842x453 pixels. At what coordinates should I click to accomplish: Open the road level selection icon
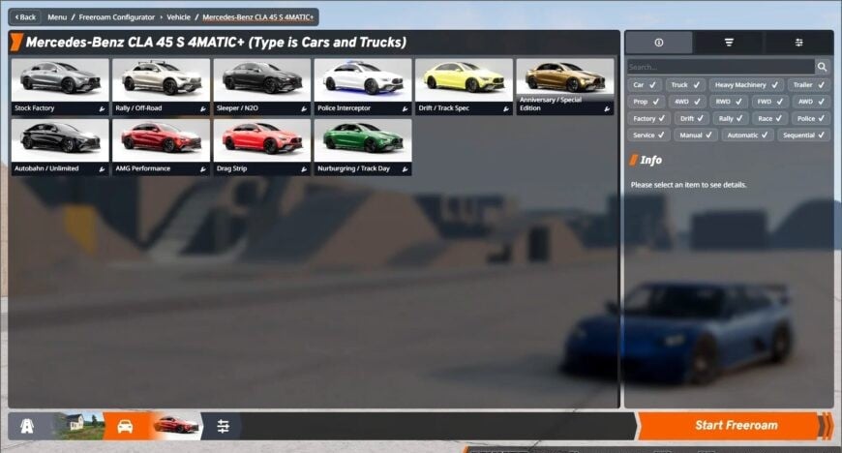tap(27, 426)
